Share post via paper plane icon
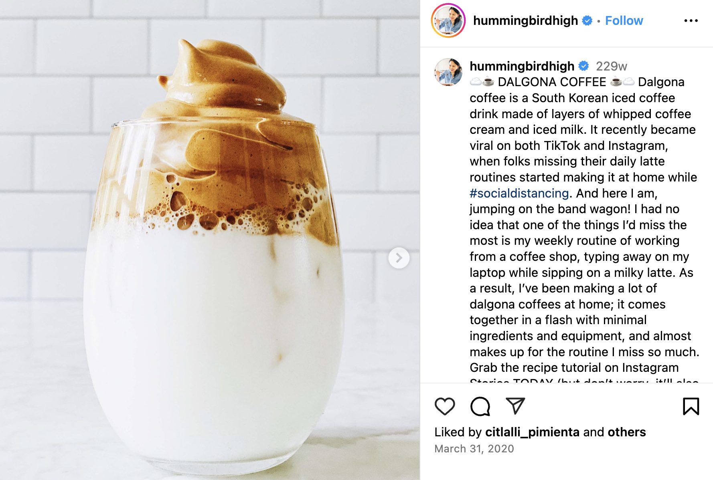 point(515,406)
